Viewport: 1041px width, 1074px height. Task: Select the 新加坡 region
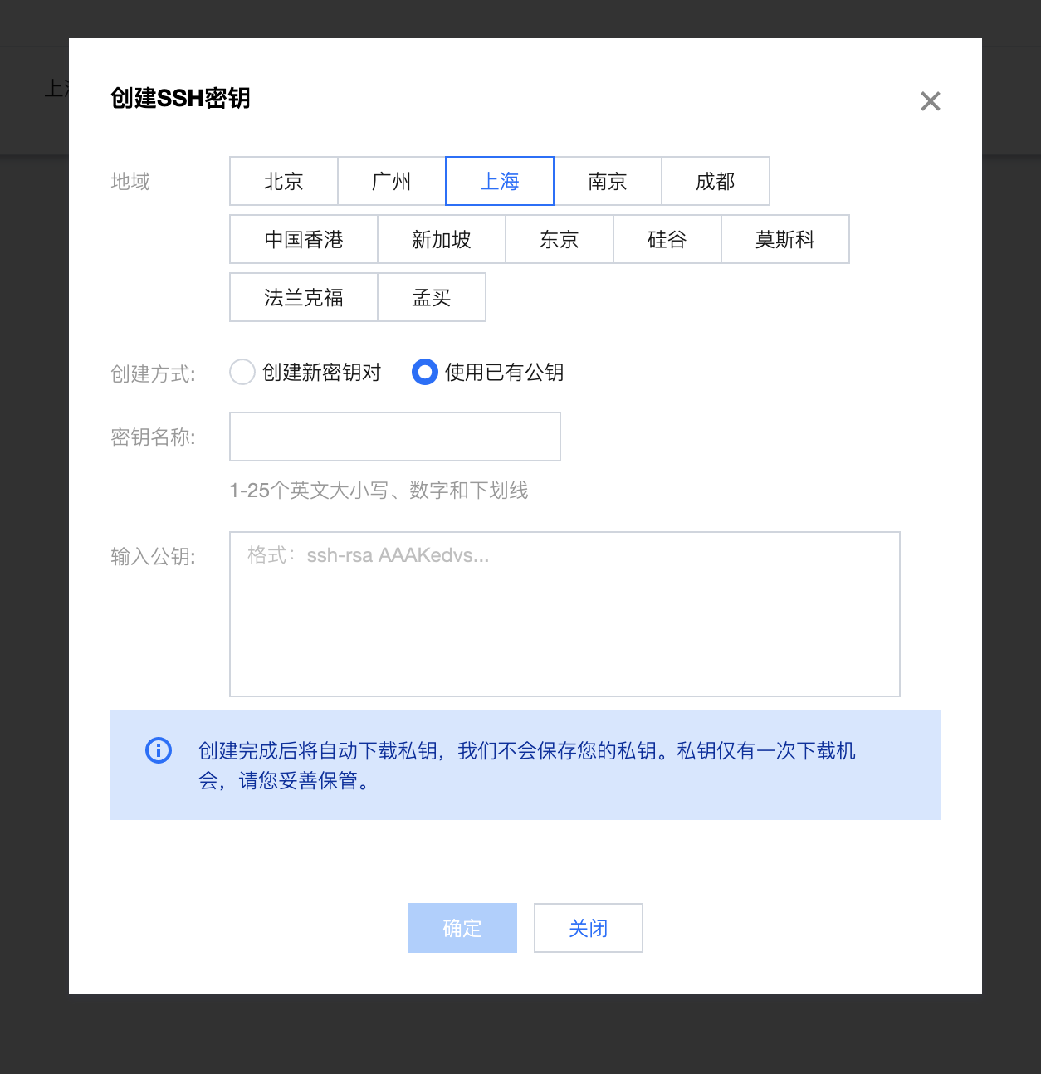tap(442, 239)
